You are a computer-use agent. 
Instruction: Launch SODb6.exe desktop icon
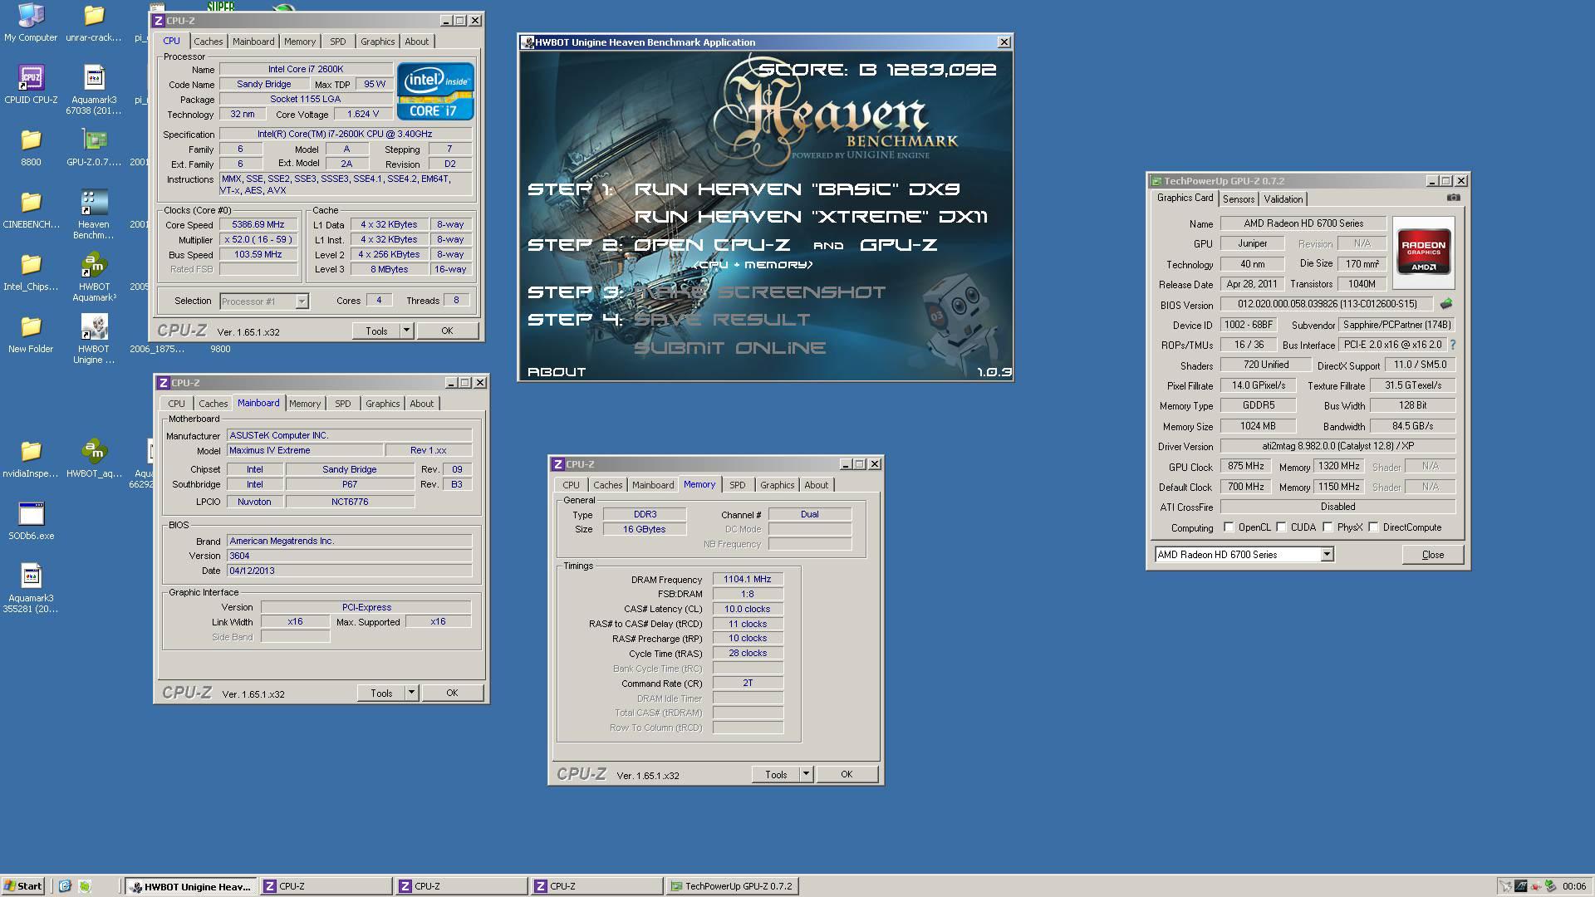31,522
